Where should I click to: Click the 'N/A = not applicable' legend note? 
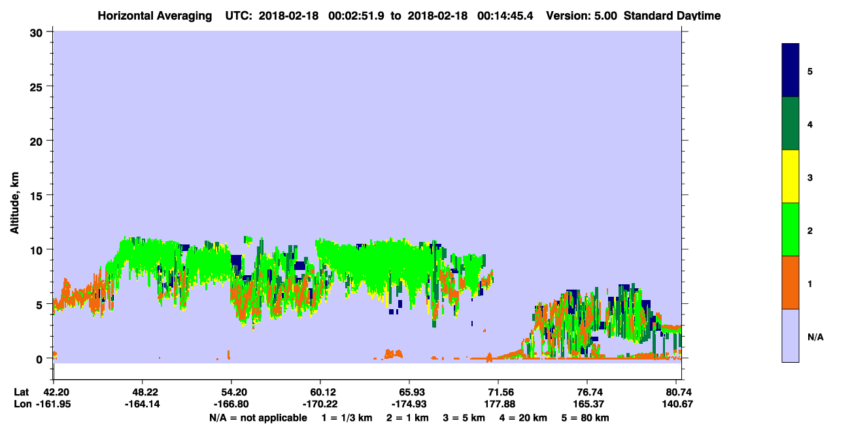pyautogui.click(x=258, y=418)
